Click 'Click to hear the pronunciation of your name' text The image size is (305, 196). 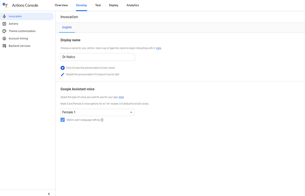pyautogui.click(x=91, y=68)
